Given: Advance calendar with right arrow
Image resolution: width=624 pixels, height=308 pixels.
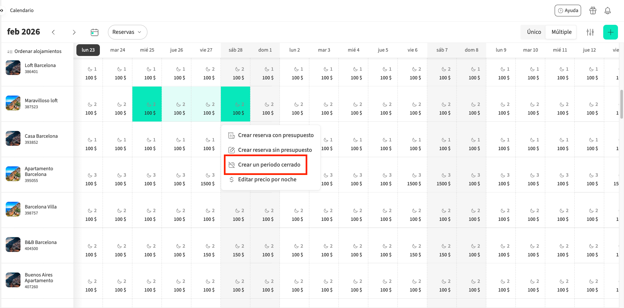Looking at the screenshot, I should coord(74,32).
